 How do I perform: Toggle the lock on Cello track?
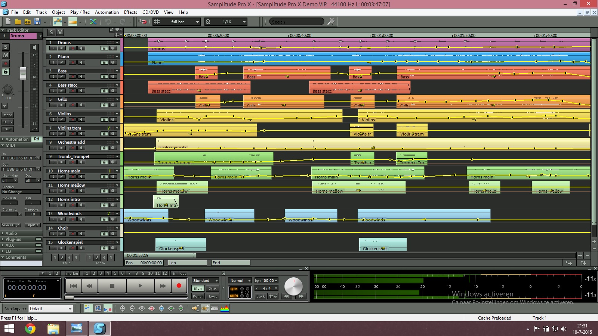(104, 105)
